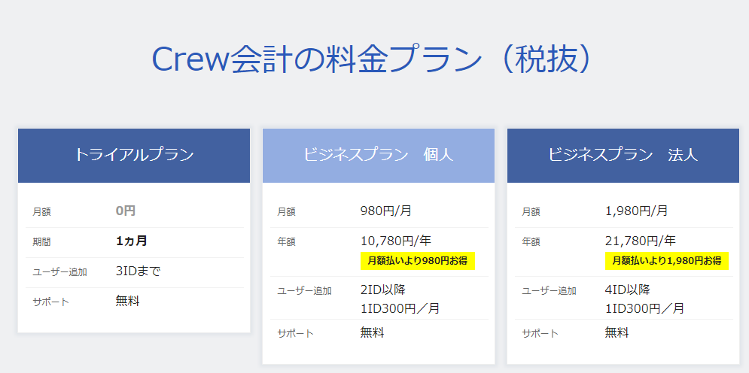
Task: Click the yellow 月額払いより1,980円お得 badge
Action: (667, 260)
